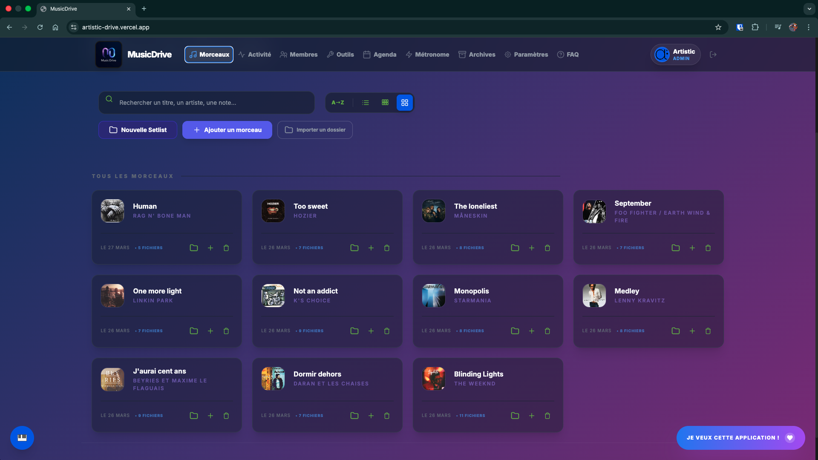Viewport: 818px width, 460px height.
Task: Delete the Human song with trash icon
Action: click(226, 248)
